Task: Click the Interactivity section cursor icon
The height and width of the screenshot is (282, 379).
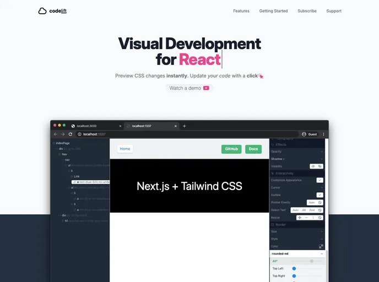Action: 273,173
